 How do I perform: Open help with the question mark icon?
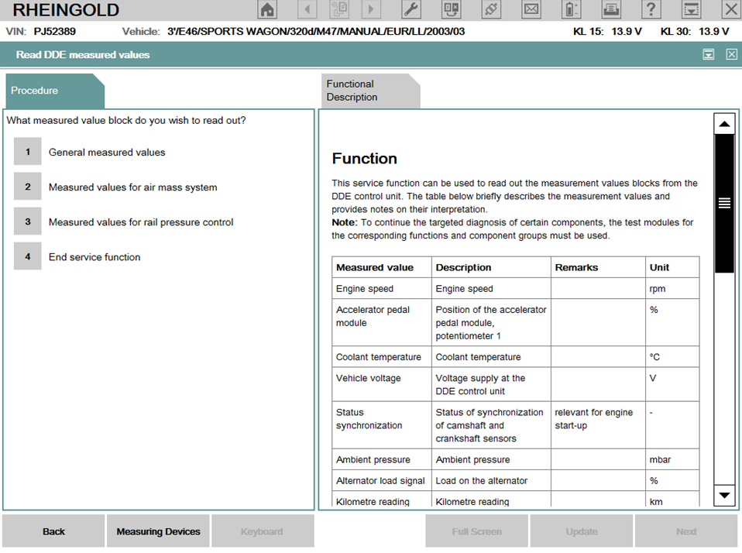(651, 10)
